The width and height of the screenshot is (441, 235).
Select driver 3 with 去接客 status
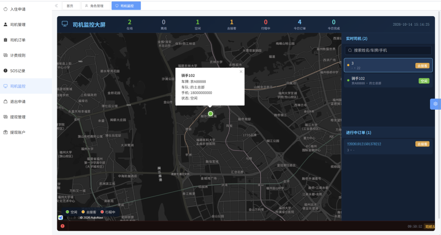388,65
